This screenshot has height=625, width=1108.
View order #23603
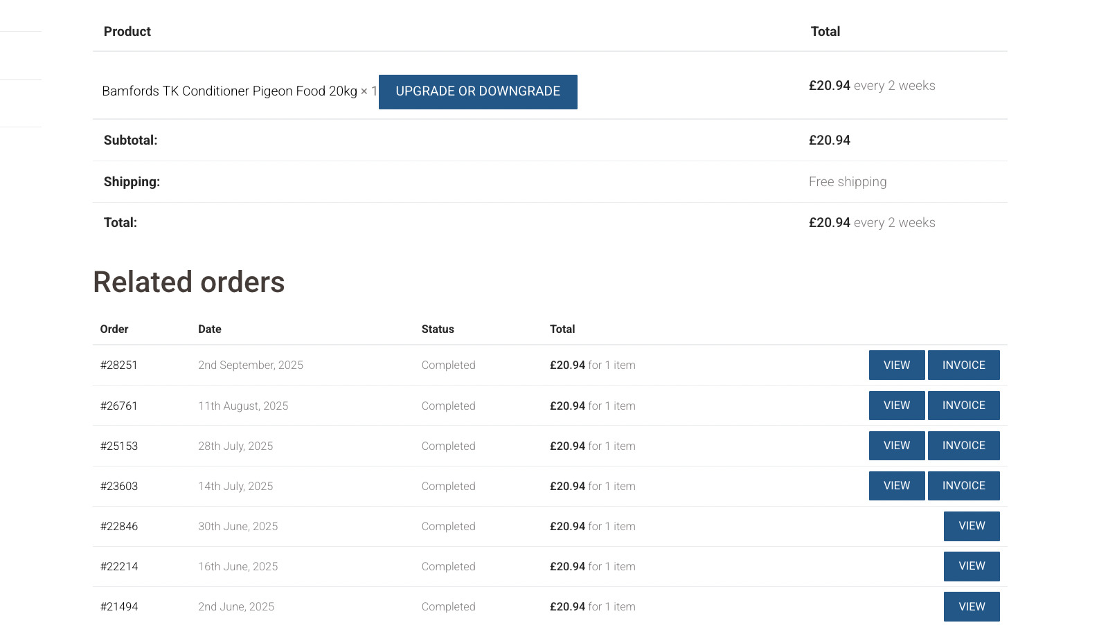pos(896,485)
